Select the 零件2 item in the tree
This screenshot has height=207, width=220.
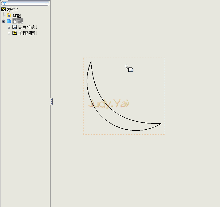click(x=12, y=9)
